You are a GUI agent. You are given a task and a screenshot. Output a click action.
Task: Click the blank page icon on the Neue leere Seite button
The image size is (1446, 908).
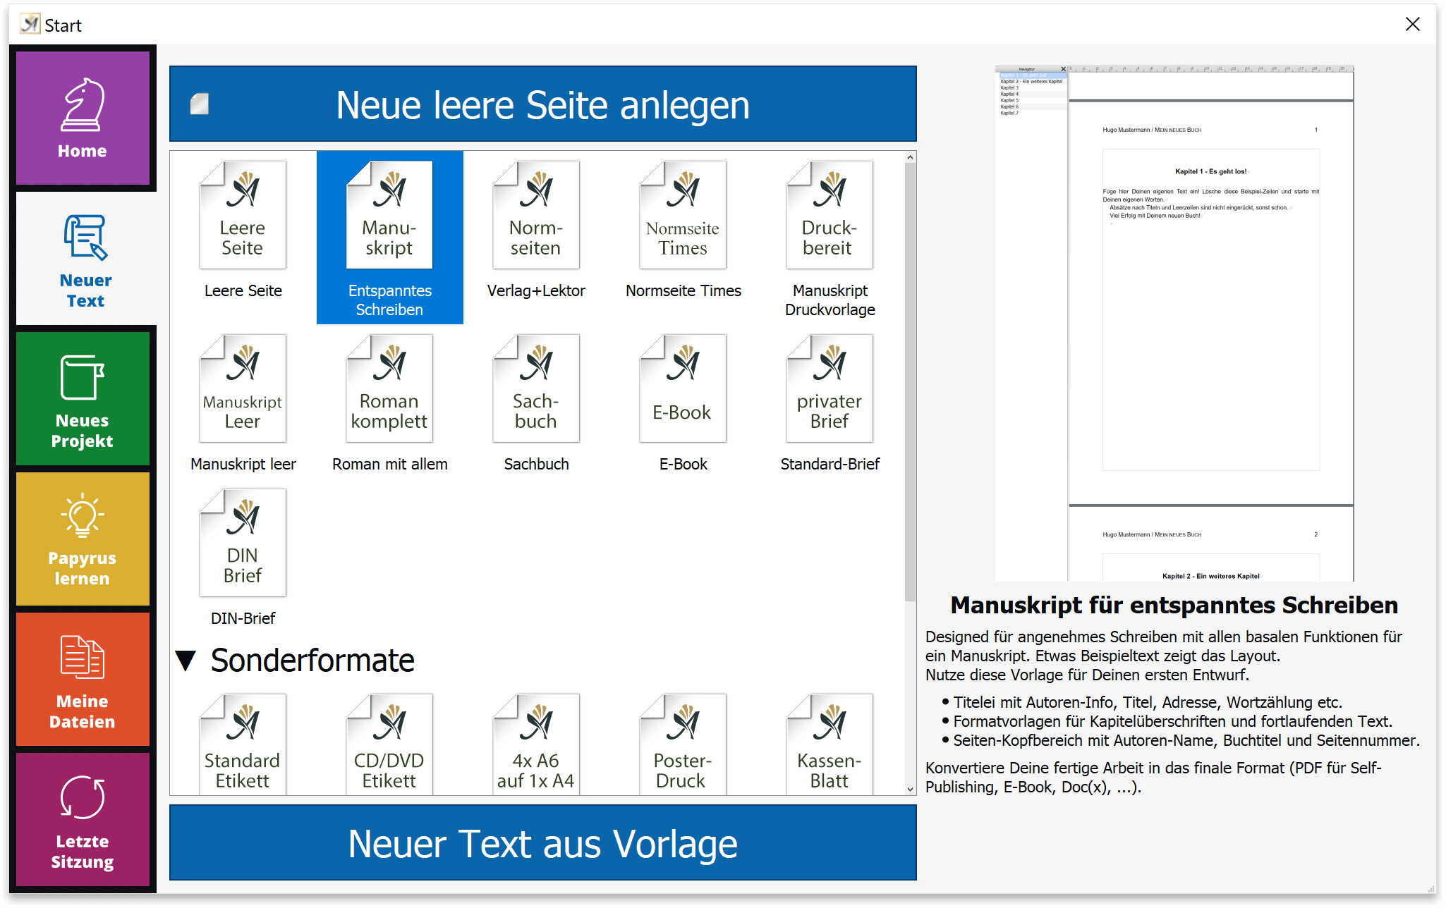click(x=200, y=104)
